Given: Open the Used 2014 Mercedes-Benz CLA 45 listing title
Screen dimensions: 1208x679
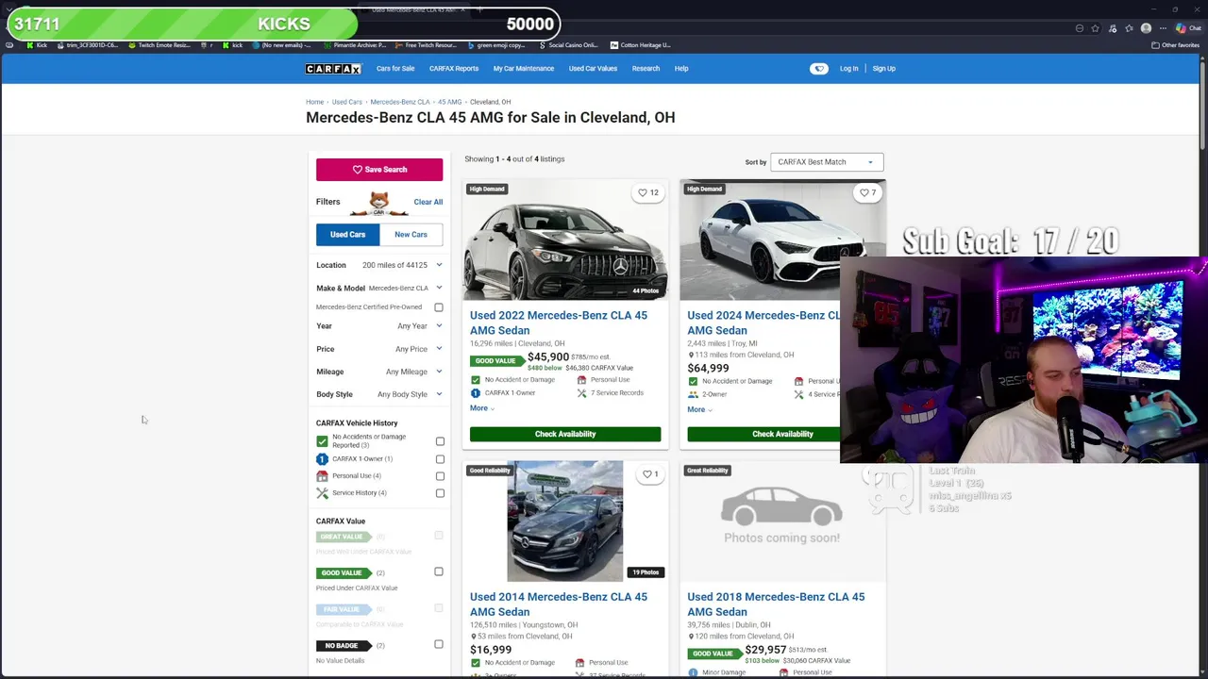Looking at the screenshot, I should tap(559, 604).
